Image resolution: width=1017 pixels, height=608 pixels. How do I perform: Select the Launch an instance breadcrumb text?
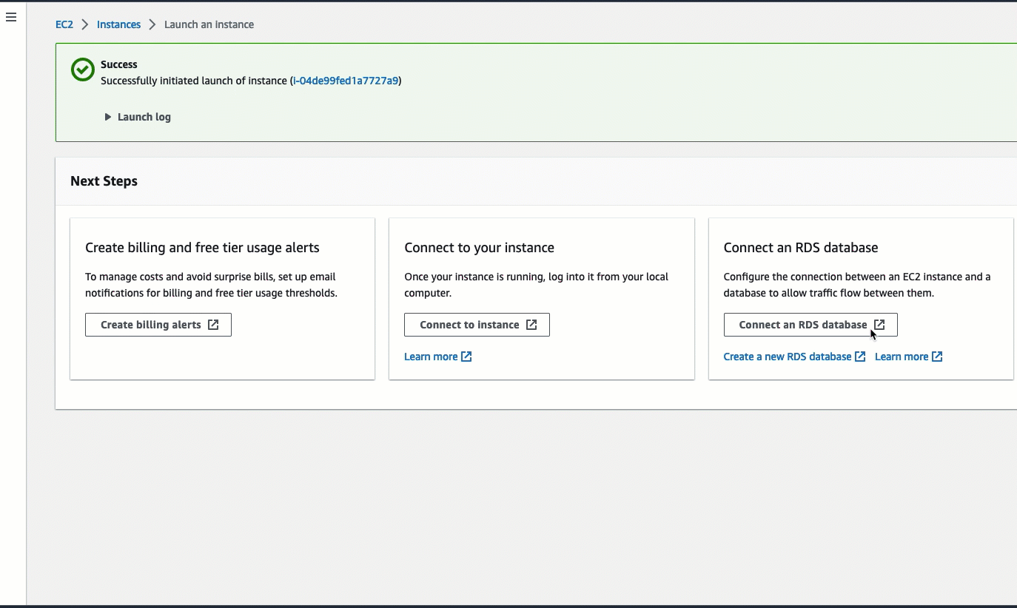(209, 24)
